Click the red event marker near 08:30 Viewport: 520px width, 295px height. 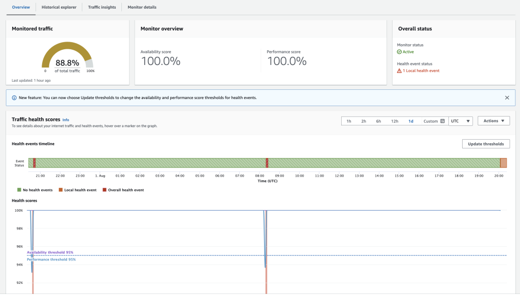click(267, 163)
